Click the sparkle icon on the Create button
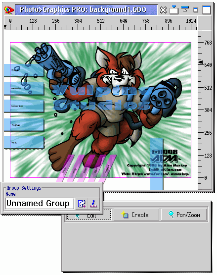The image size is (217, 275). [x=125, y=215]
